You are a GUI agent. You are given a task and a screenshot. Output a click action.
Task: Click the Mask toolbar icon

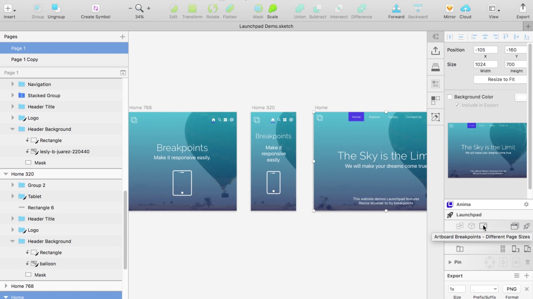[258, 9]
